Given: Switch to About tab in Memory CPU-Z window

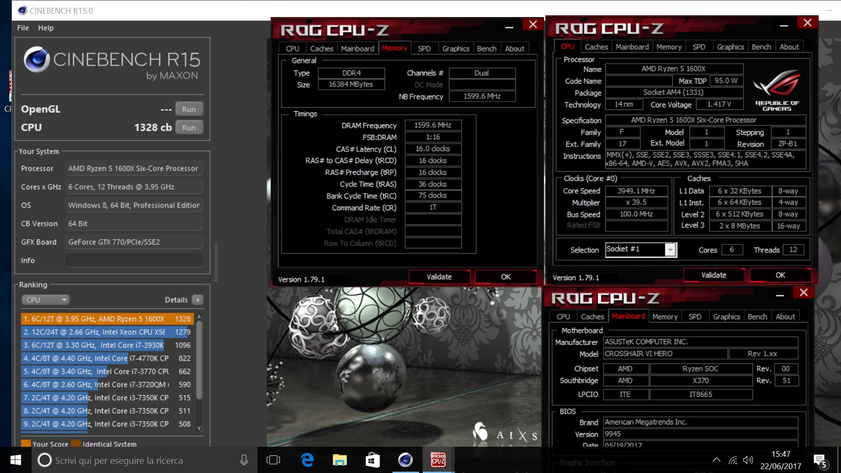Looking at the screenshot, I should 515,49.
